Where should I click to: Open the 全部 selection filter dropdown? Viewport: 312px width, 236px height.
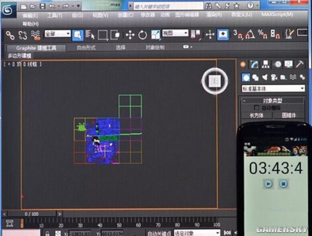click(x=58, y=34)
